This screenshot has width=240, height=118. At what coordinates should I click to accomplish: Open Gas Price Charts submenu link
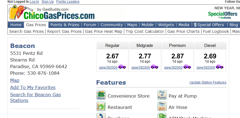[183, 31]
